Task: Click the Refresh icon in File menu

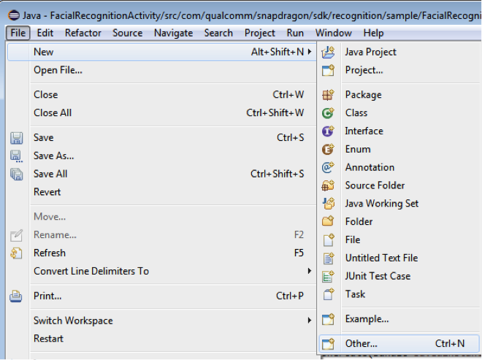Action: coord(16,253)
